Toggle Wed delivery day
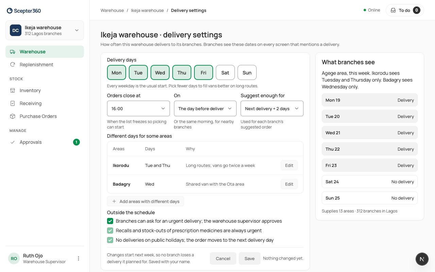435x272 pixels. click(x=160, y=72)
